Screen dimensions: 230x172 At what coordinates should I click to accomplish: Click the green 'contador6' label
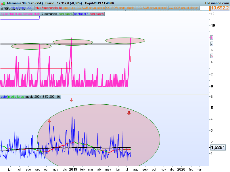[x=66, y=14]
